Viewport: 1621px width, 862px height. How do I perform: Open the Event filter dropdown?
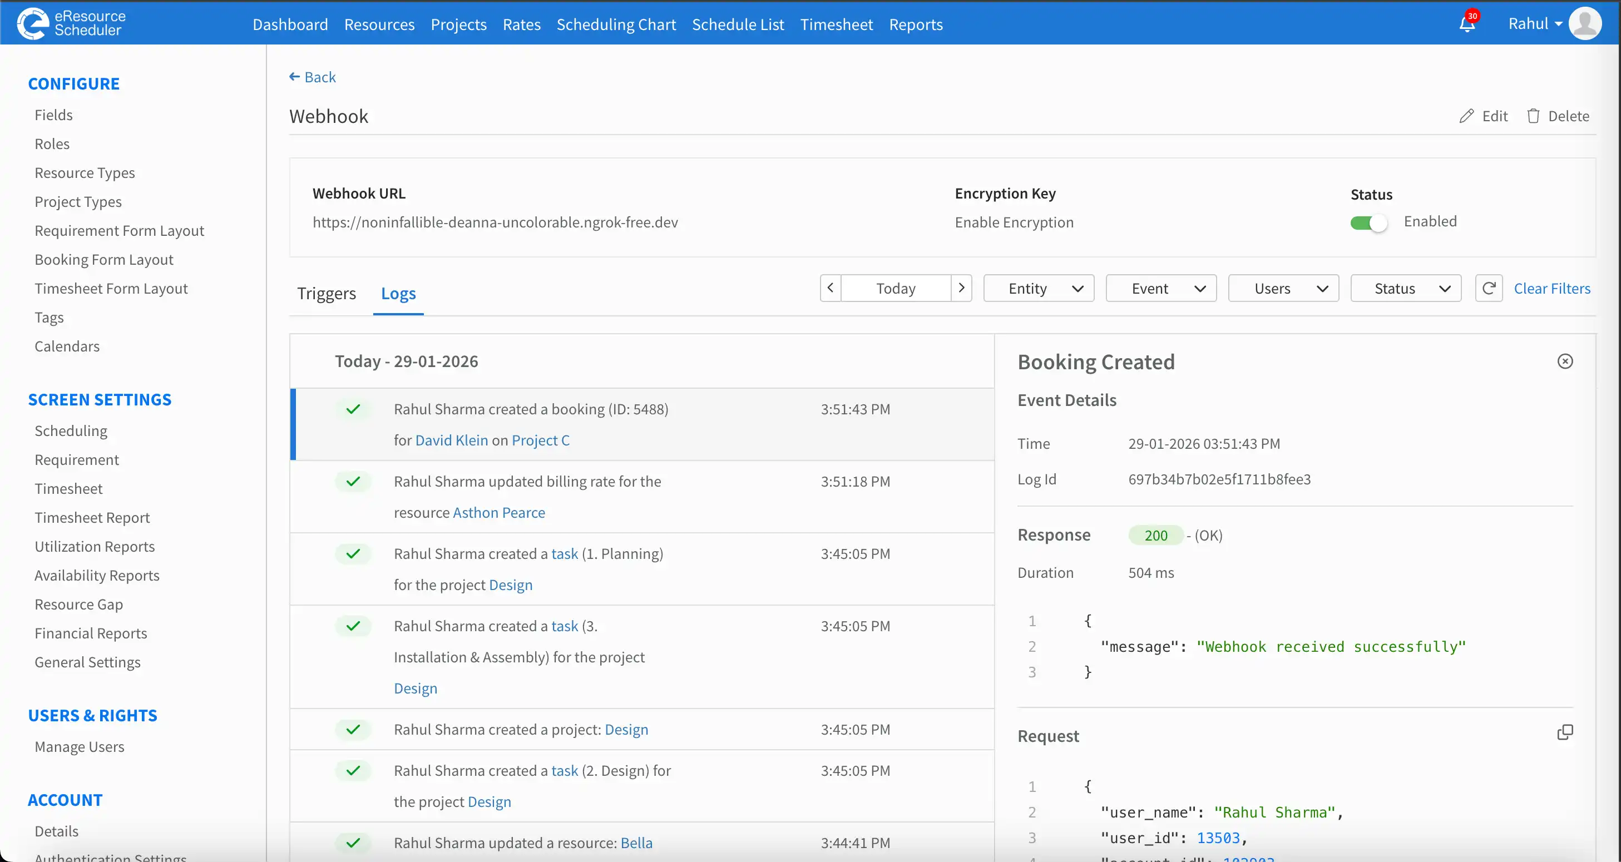(1161, 288)
